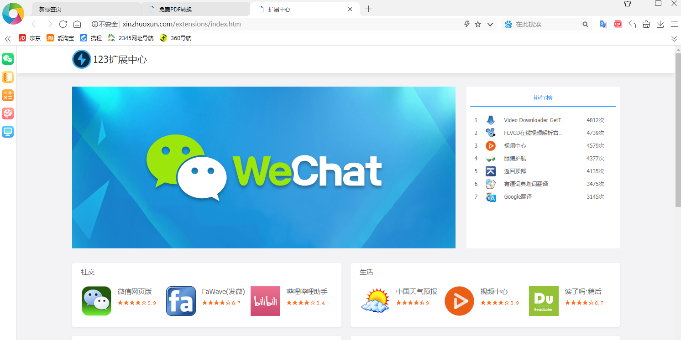
Task: Click the page vertical scrollbar thumb
Action: pos(678,130)
